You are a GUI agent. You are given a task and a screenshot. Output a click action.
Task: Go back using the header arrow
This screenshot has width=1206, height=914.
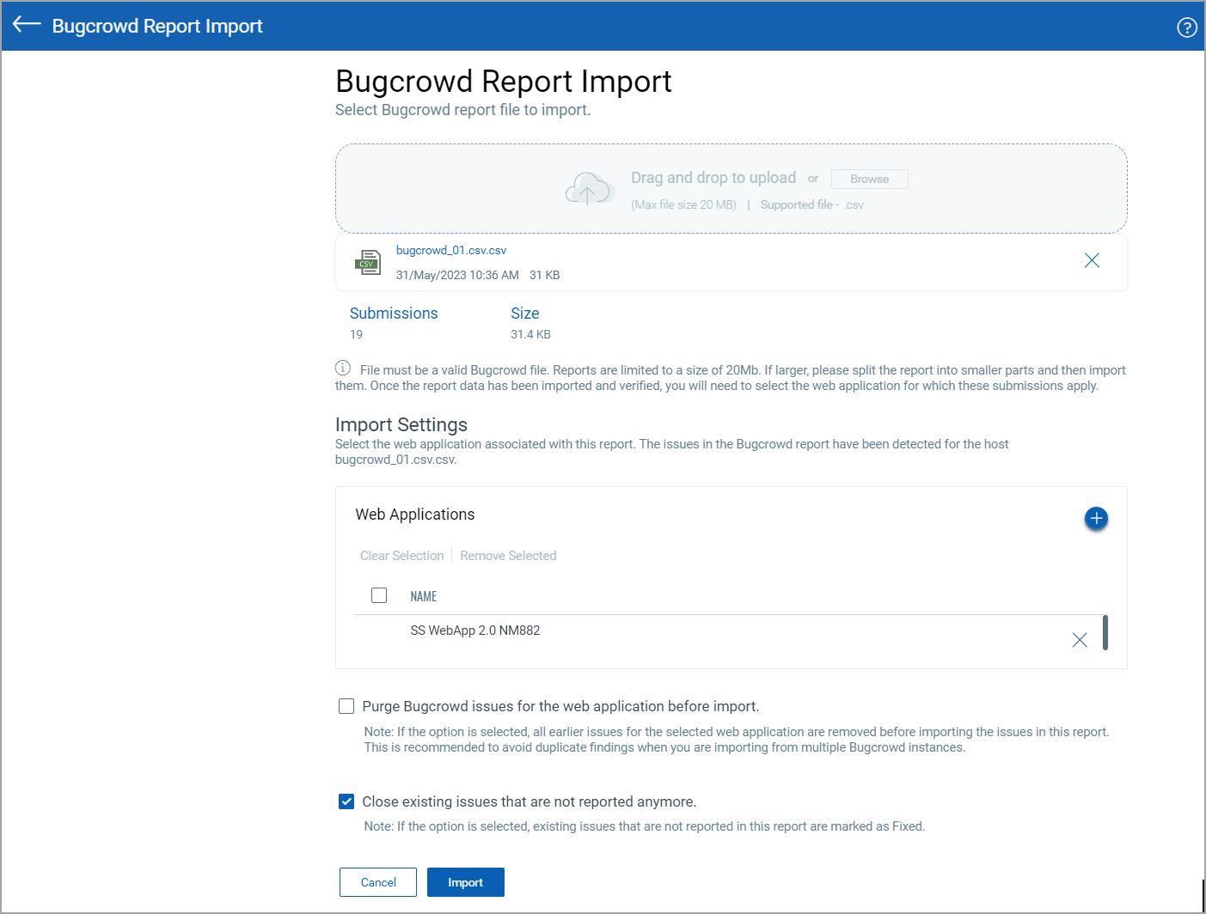(x=27, y=24)
